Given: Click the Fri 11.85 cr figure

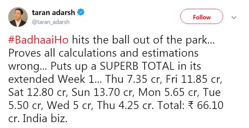Looking at the screenshot, I should click(x=194, y=79).
